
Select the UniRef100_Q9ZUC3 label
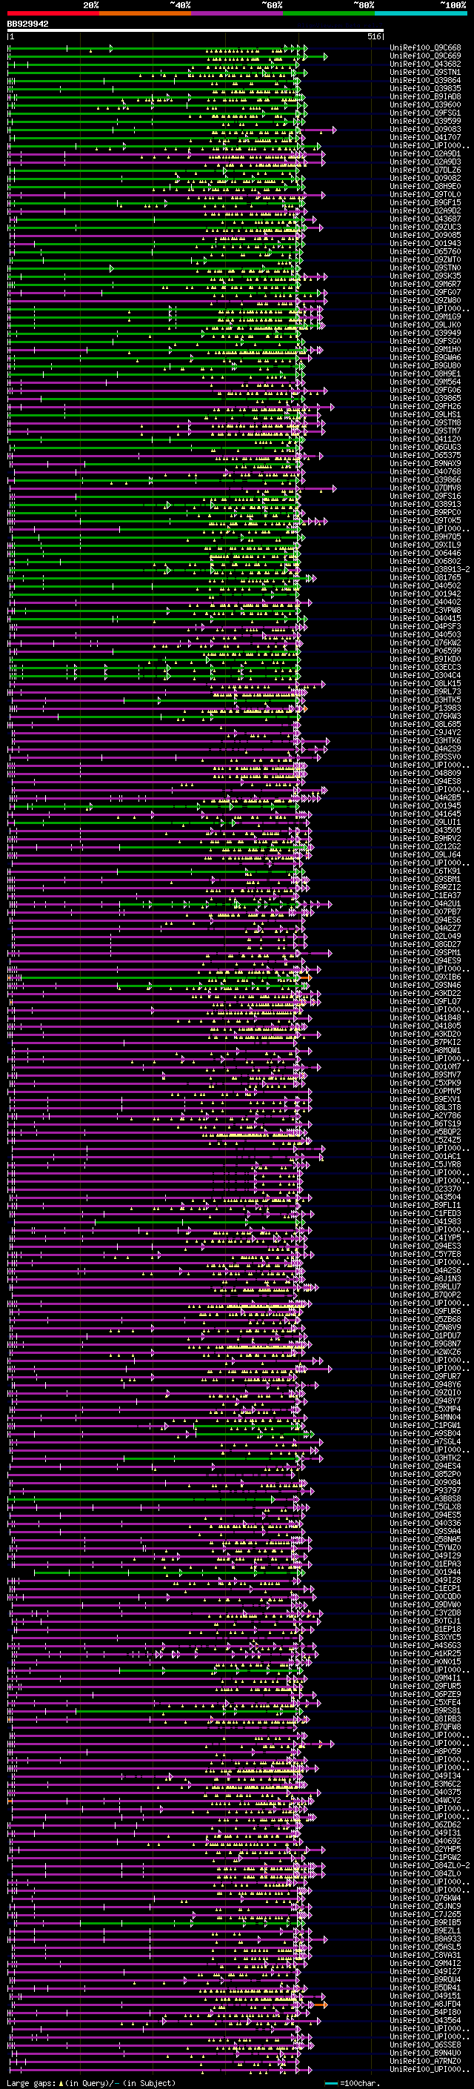point(425,227)
